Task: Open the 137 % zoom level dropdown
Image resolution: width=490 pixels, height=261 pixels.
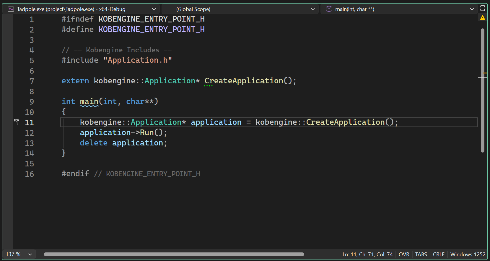Action: point(19,254)
